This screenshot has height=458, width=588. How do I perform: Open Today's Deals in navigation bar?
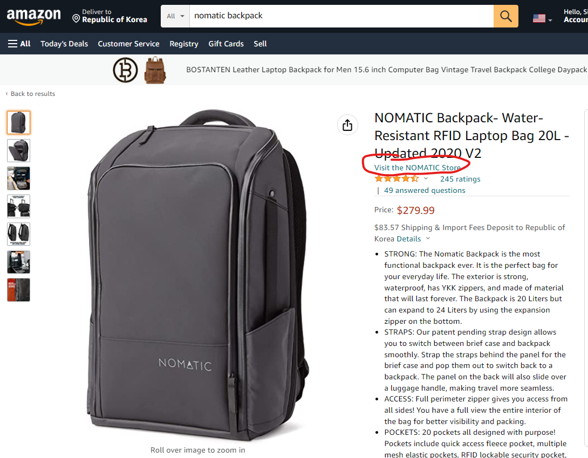[64, 44]
